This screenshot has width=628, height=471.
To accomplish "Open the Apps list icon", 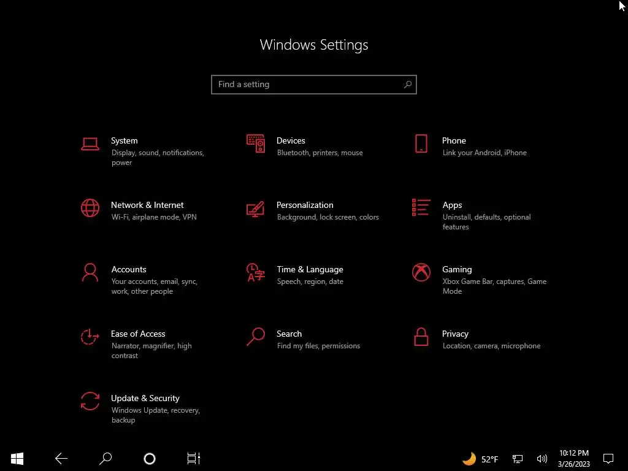I will click(421, 207).
